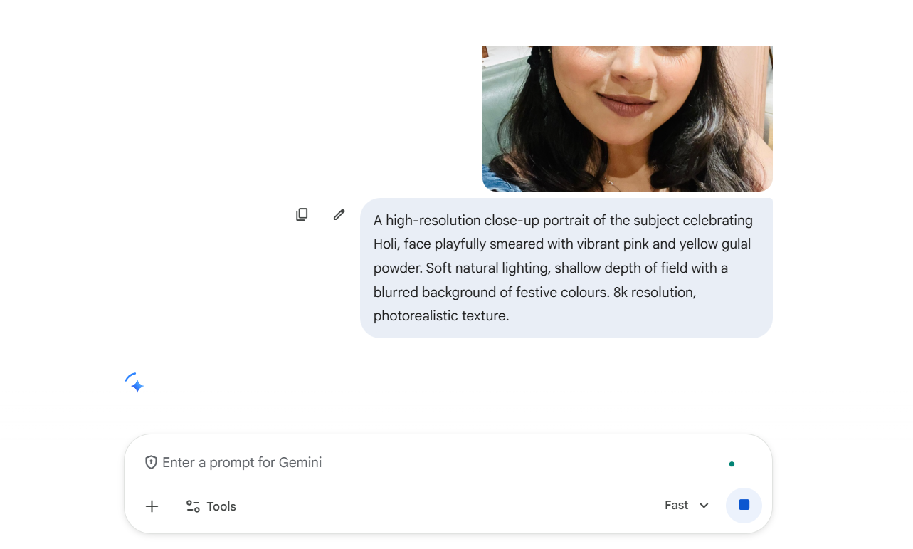Stop the response with the blue square
Screen dimensions: 913x549
[744, 505]
